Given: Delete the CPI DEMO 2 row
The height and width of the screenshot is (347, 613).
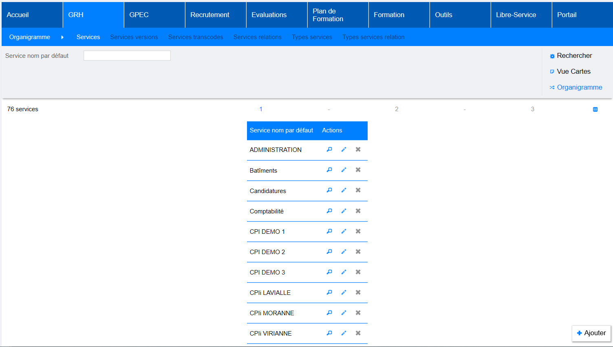Looking at the screenshot, I should (x=358, y=252).
